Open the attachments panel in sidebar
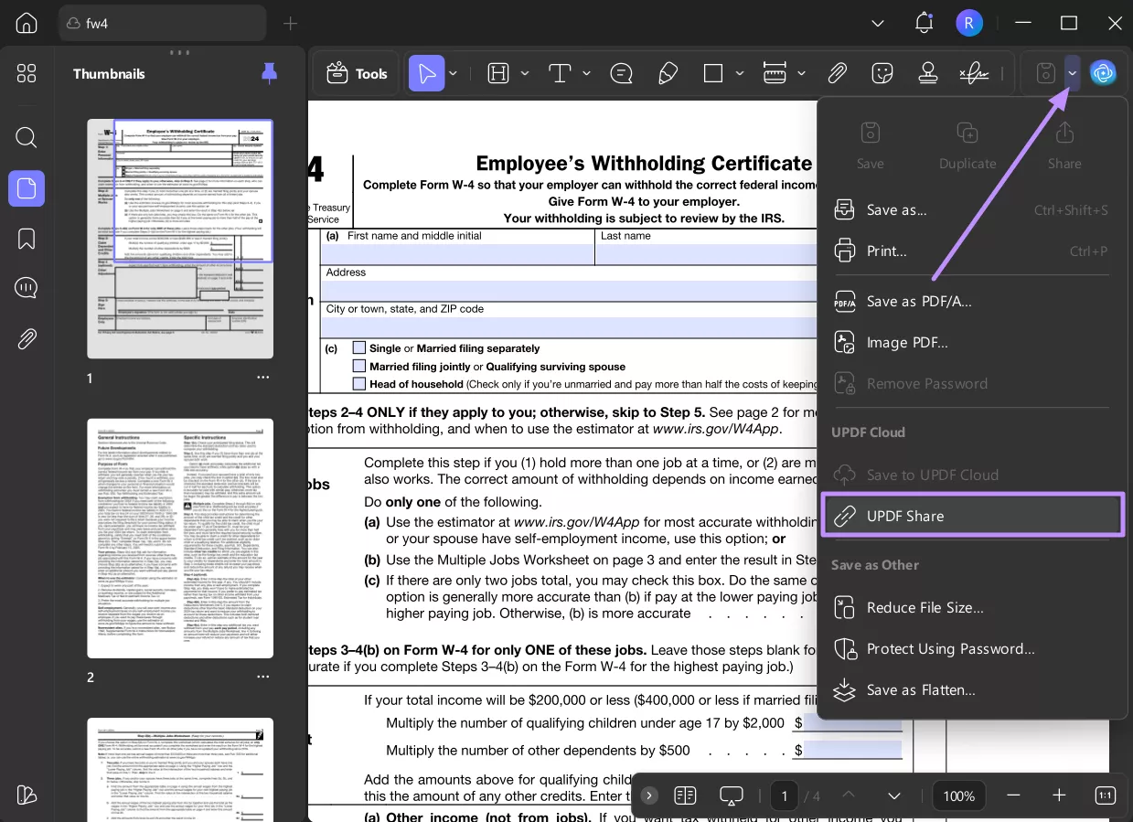This screenshot has height=822, width=1133. pyautogui.click(x=27, y=339)
